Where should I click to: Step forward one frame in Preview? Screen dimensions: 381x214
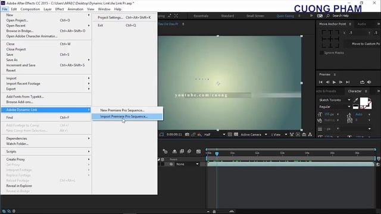[341, 82]
